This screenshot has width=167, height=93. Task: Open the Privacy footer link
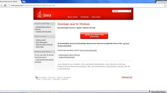tap(38, 79)
